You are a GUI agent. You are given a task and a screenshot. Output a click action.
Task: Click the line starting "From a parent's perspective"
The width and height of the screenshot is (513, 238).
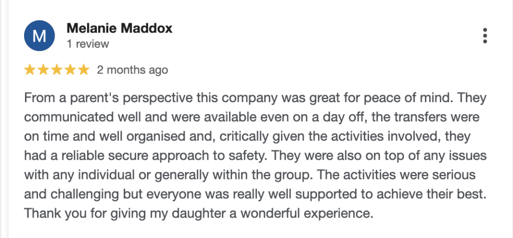pyautogui.click(x=255, y=97)
